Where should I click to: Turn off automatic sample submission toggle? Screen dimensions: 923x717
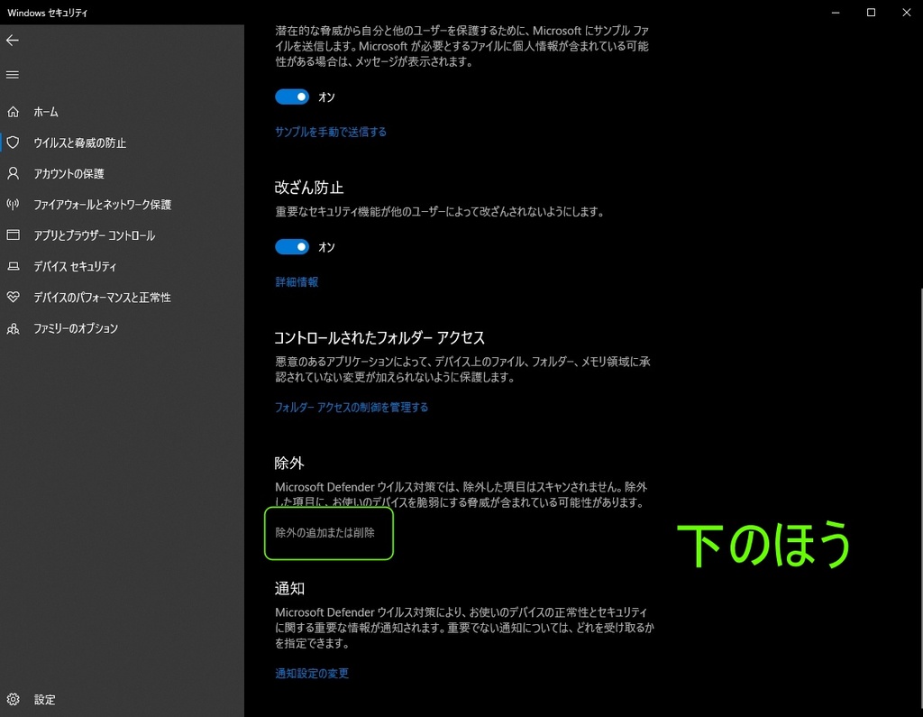(x=292, y=97)
